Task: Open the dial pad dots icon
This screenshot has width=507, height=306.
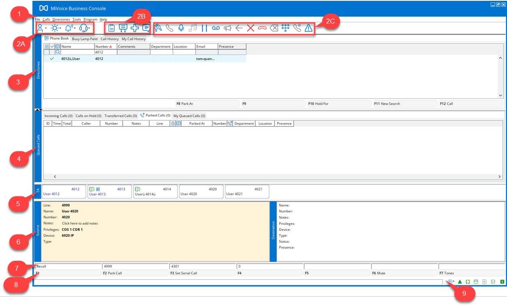Action: [x=285, y=28]
